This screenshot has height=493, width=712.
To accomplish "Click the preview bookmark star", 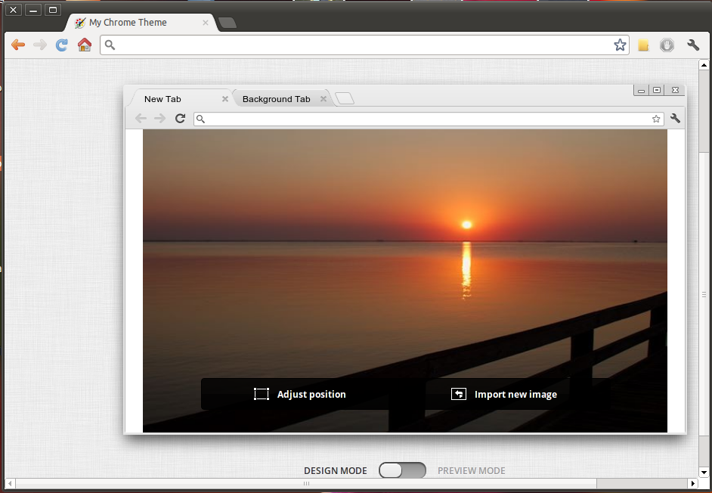I will point(656,119).
